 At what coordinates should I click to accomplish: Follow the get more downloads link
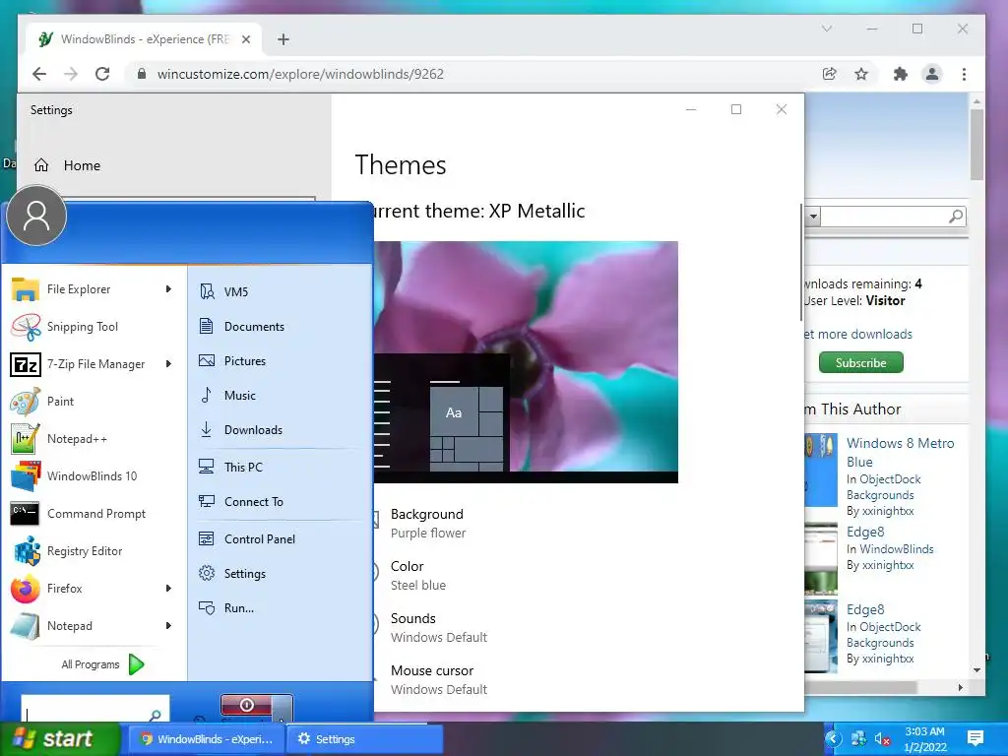(858, 335)
